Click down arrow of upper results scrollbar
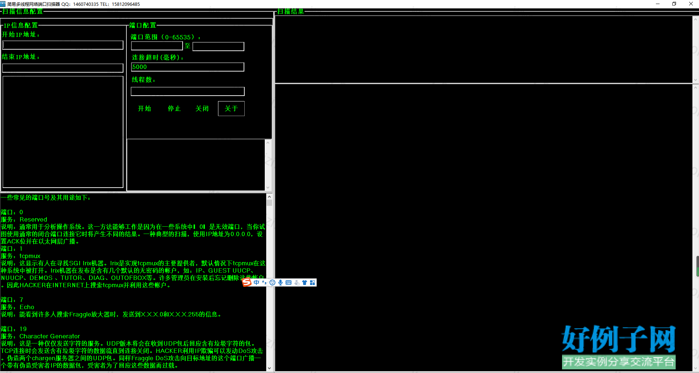The height and width of the screenshot is (373, 699). click(x=696, y=80)
